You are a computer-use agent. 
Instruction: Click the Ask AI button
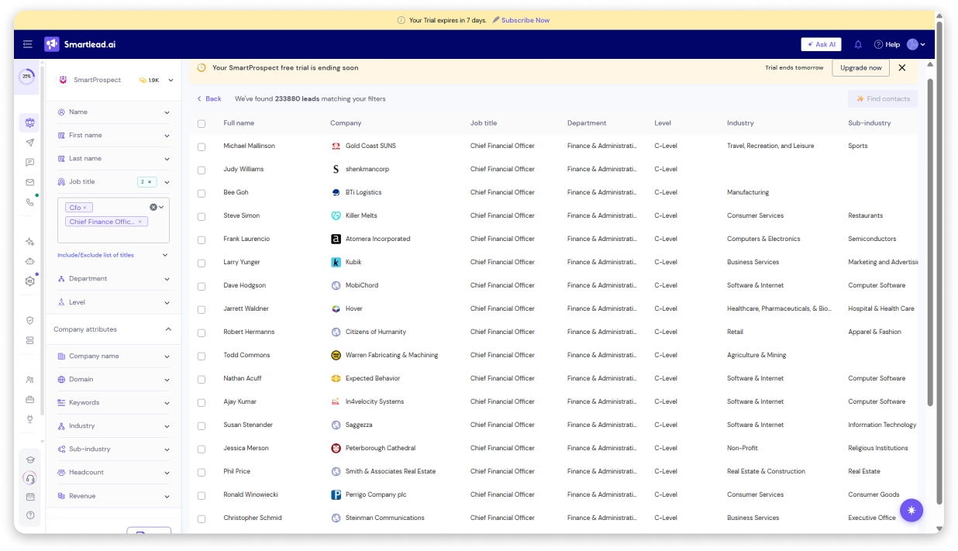pyautogui.click(x=821, y=44)
